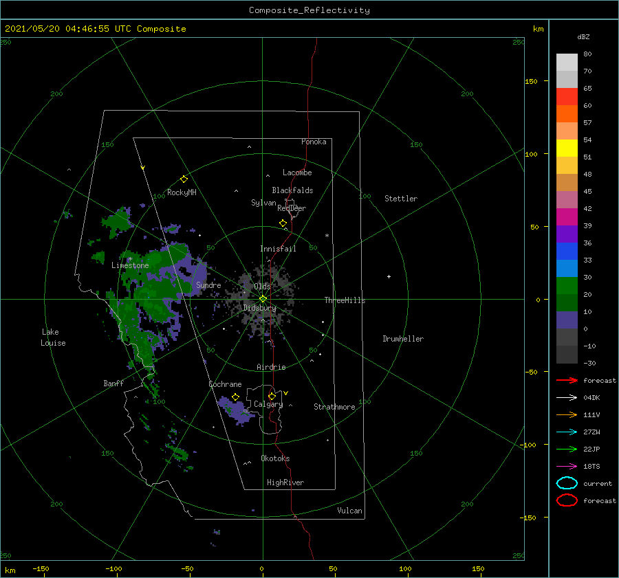Click the 80 value atop the dBZ scale
This screenshot has width=619, height=578.
587,54
